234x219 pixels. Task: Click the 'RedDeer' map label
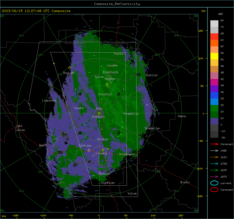click(x=110, y=79)
